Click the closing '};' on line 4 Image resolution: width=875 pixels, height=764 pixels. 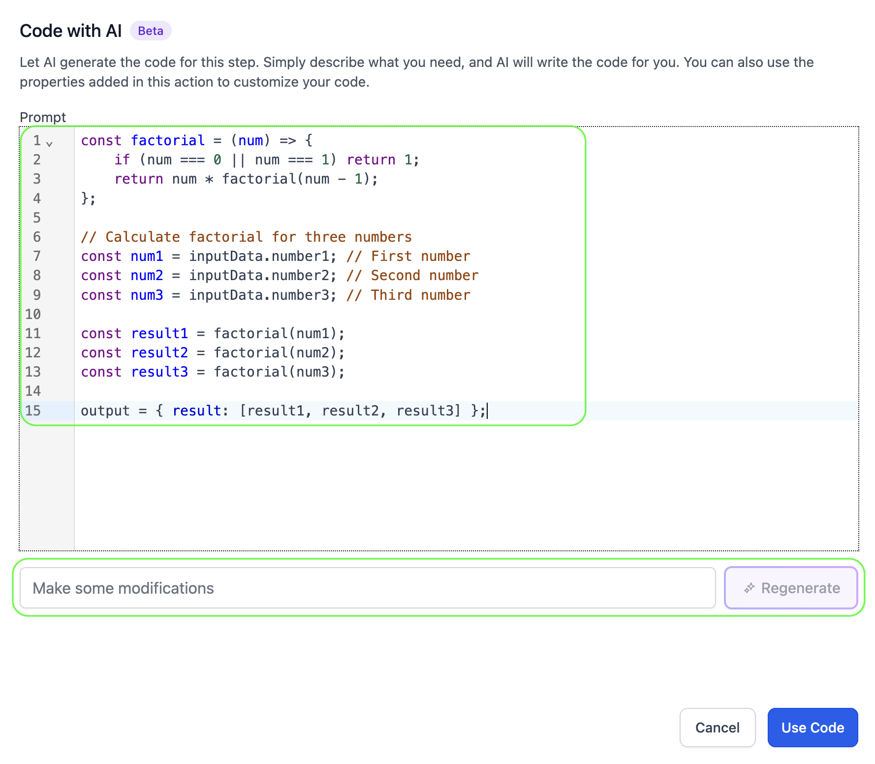pyautogui.click(x=89, y=198)
